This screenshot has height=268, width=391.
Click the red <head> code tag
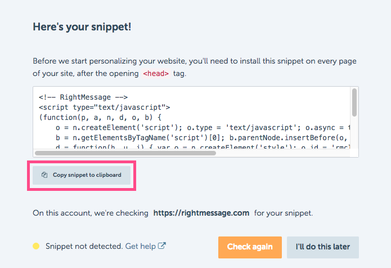point(156,74)
